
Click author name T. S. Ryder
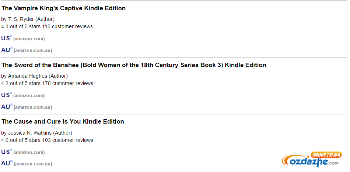(x=21, y=19)
